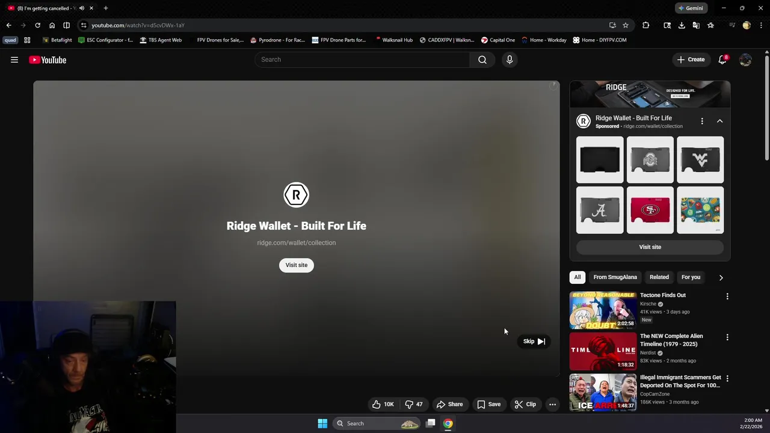Select the From SmugAlana filter chip
Viewport: 770px width, 433px height.
[615, 277]
